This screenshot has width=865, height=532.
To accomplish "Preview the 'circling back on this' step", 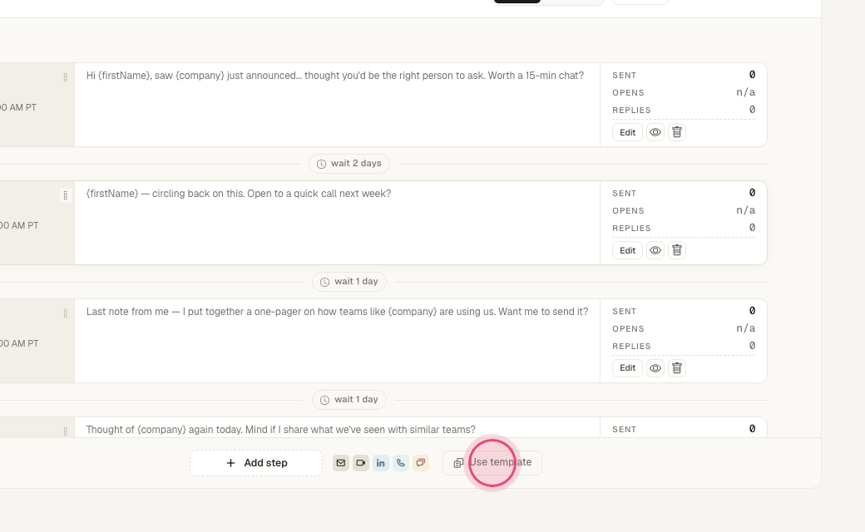I will click(x=655, y=250).
